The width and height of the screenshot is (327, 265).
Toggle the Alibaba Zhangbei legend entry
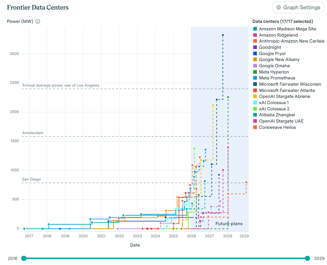[x=274, y=115]
